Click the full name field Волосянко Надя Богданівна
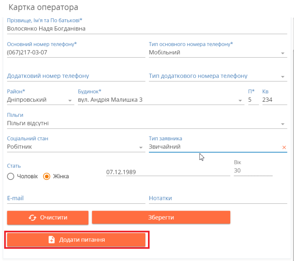 coord(147,29)
